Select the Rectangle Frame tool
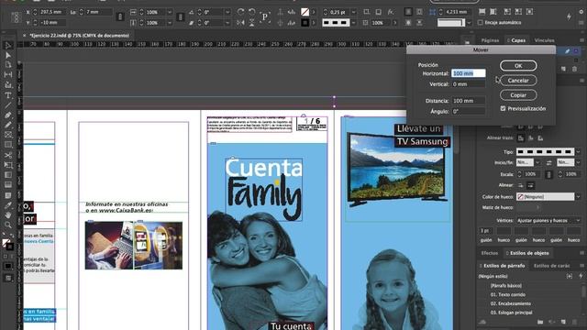Viewport: 587px width, 330px height. point(8,135)
